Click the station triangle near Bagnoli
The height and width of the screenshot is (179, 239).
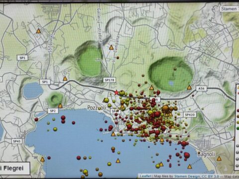219,159
